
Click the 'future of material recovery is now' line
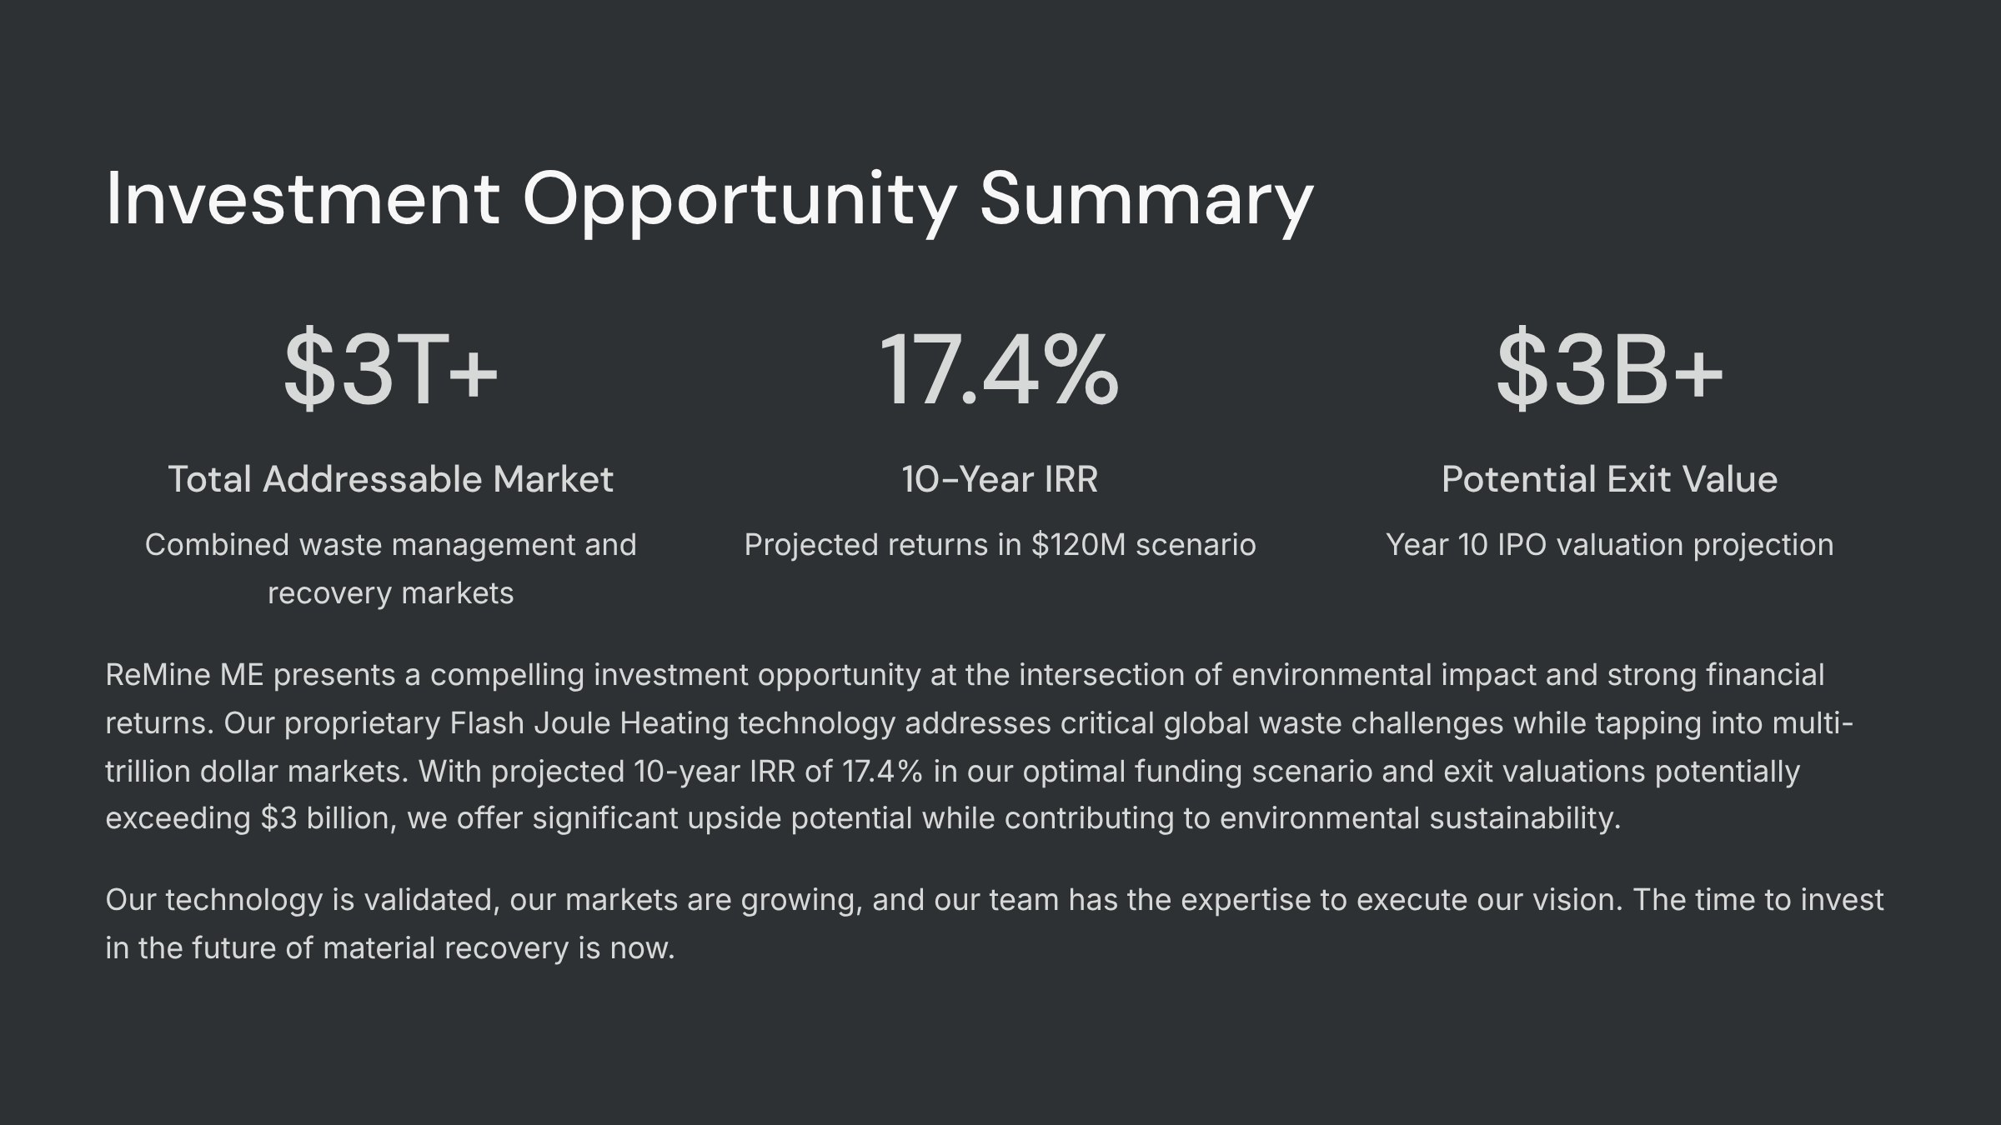[x=433, y=948]
